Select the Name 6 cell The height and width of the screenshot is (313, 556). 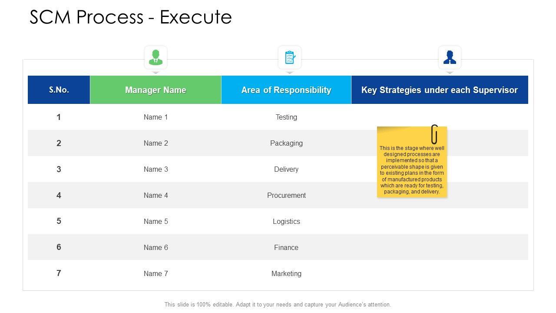156,247
